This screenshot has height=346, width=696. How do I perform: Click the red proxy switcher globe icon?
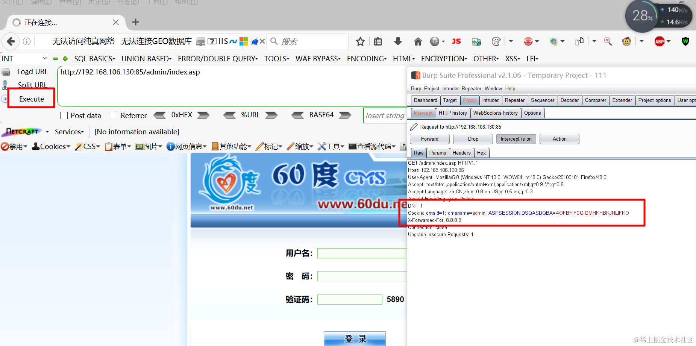point(528,41)
